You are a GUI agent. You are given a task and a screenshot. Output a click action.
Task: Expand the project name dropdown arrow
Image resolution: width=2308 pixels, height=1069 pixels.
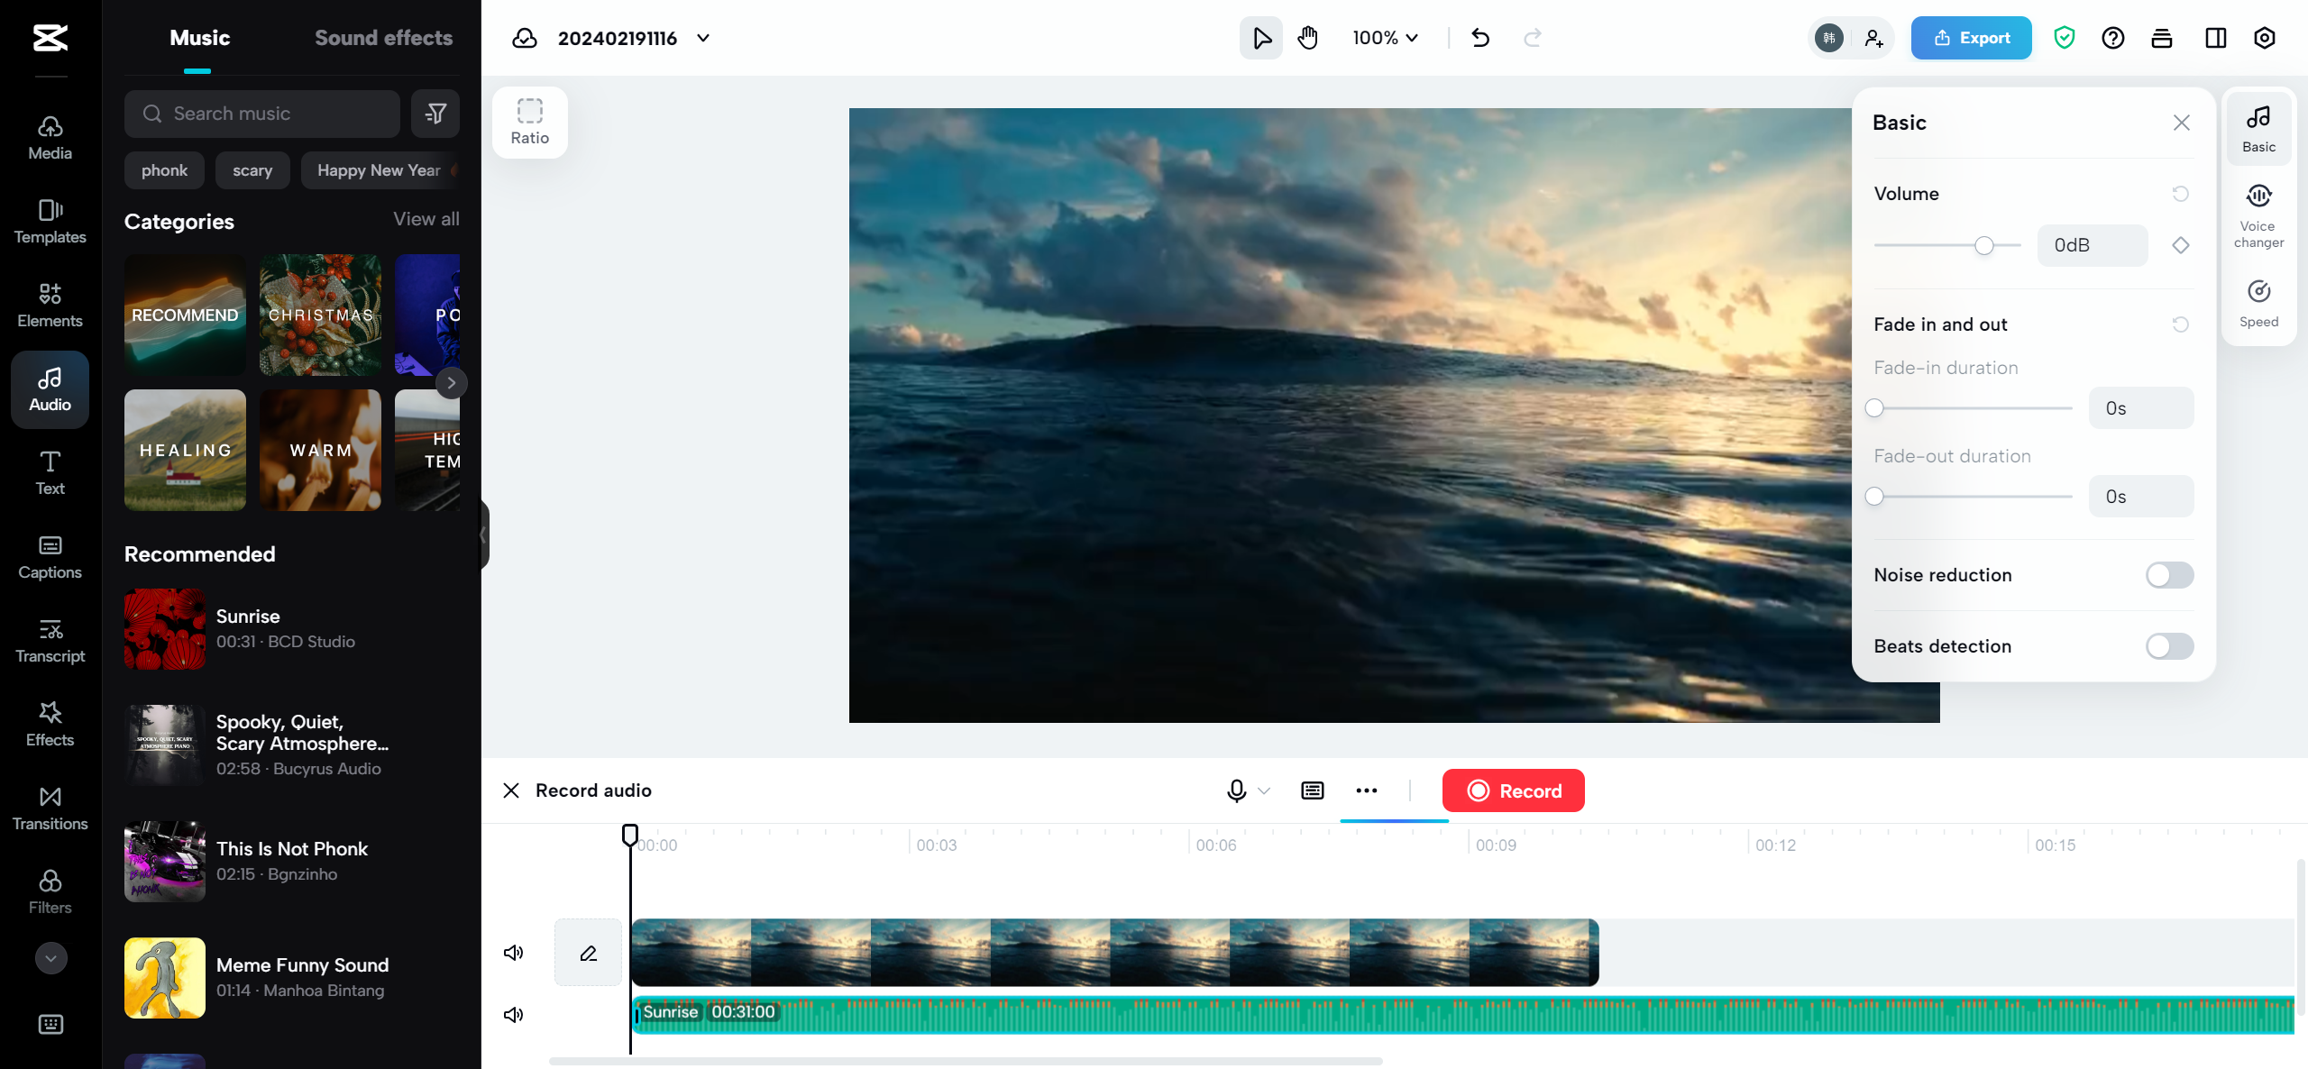point(704,38)
